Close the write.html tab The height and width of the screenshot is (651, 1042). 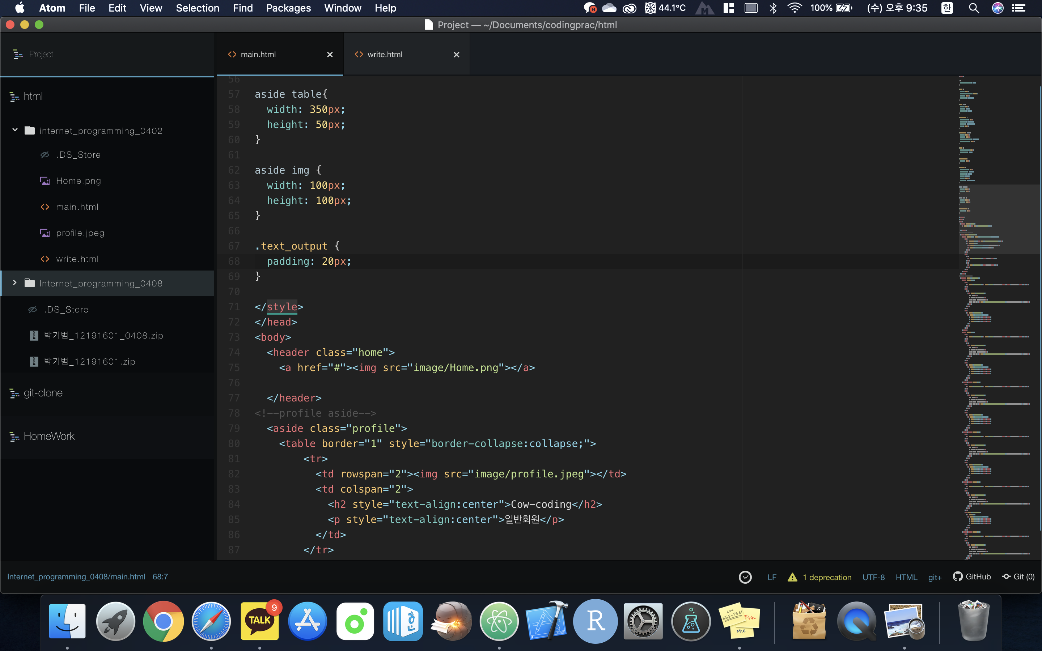point(456,55)
